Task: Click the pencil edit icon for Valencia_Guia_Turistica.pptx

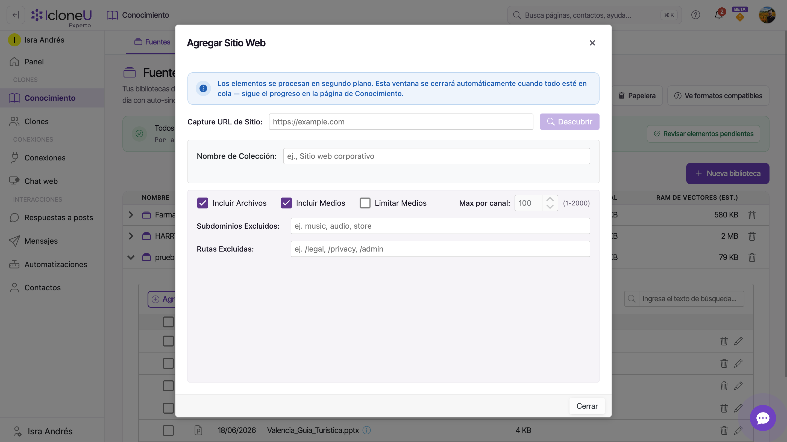Action: point(738,431)
